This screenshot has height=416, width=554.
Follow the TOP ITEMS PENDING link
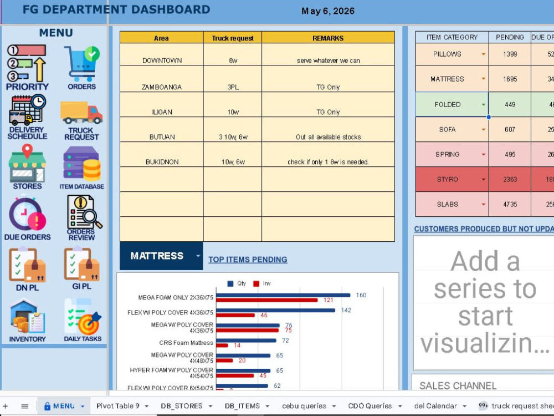click(248, 259)
